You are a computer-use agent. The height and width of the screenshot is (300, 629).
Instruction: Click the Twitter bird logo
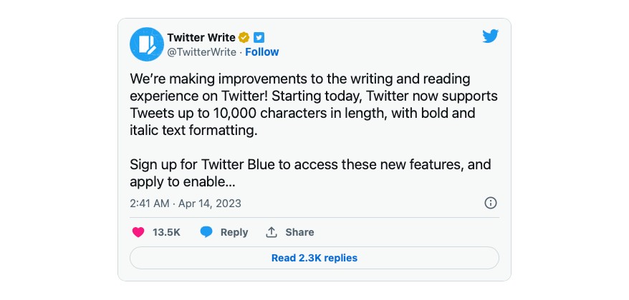(x=490, y=36)
